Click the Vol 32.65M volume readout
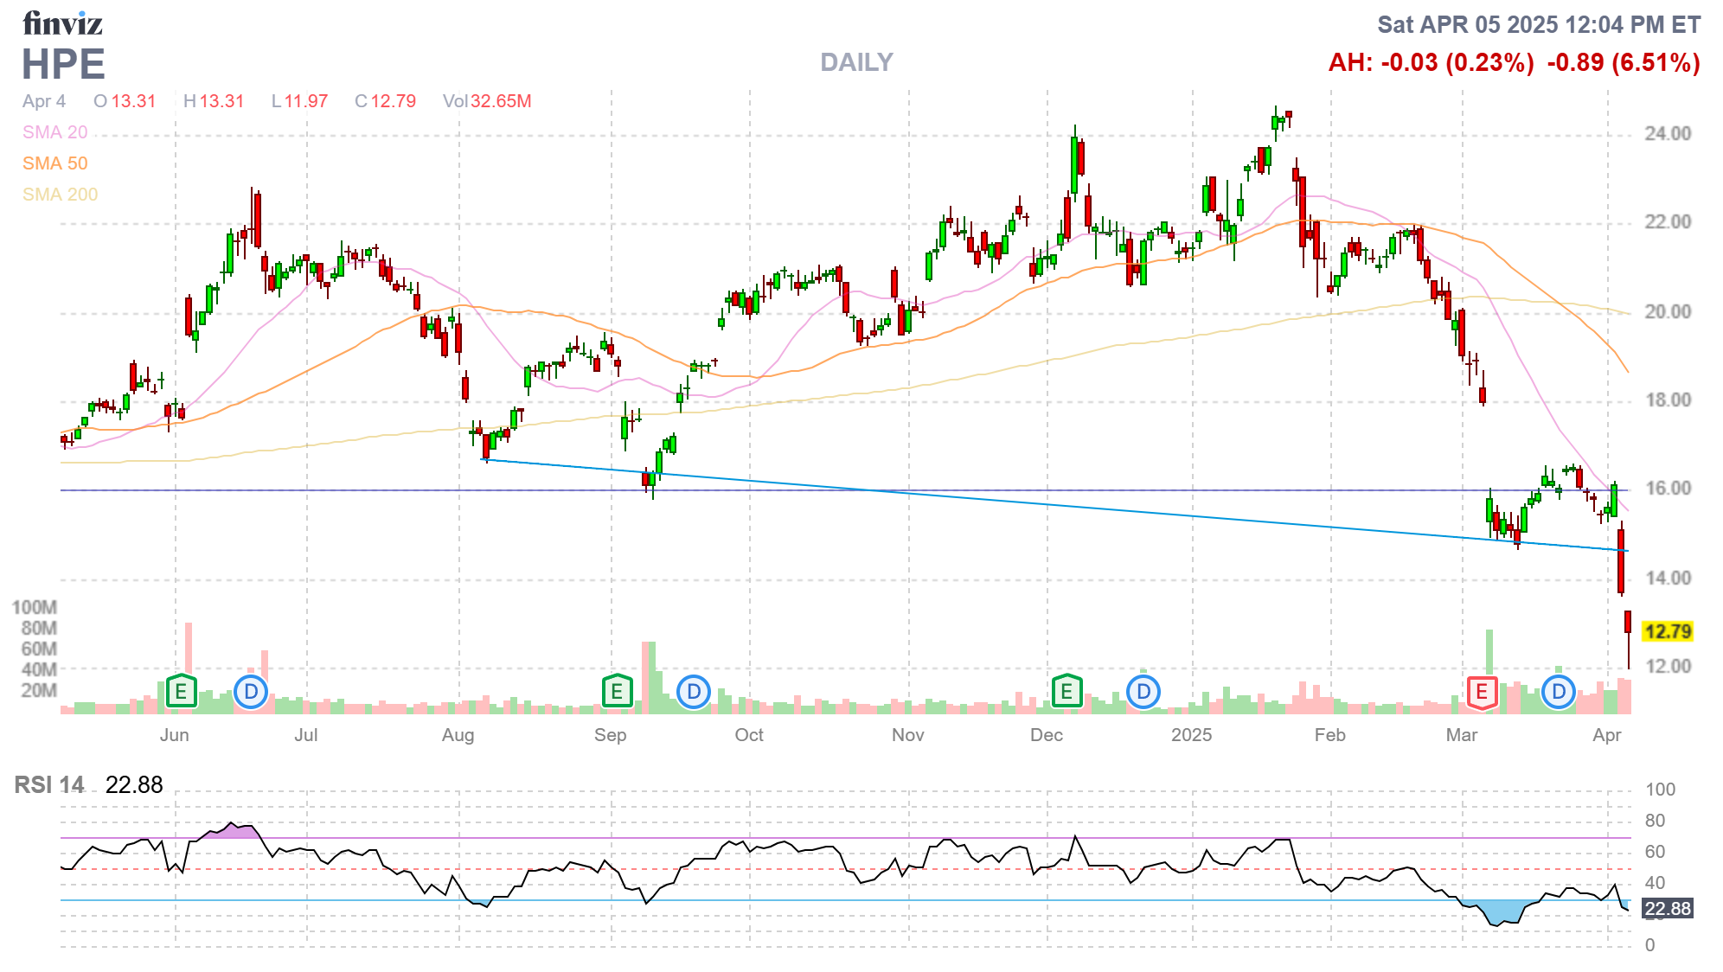 click(487, 101)
